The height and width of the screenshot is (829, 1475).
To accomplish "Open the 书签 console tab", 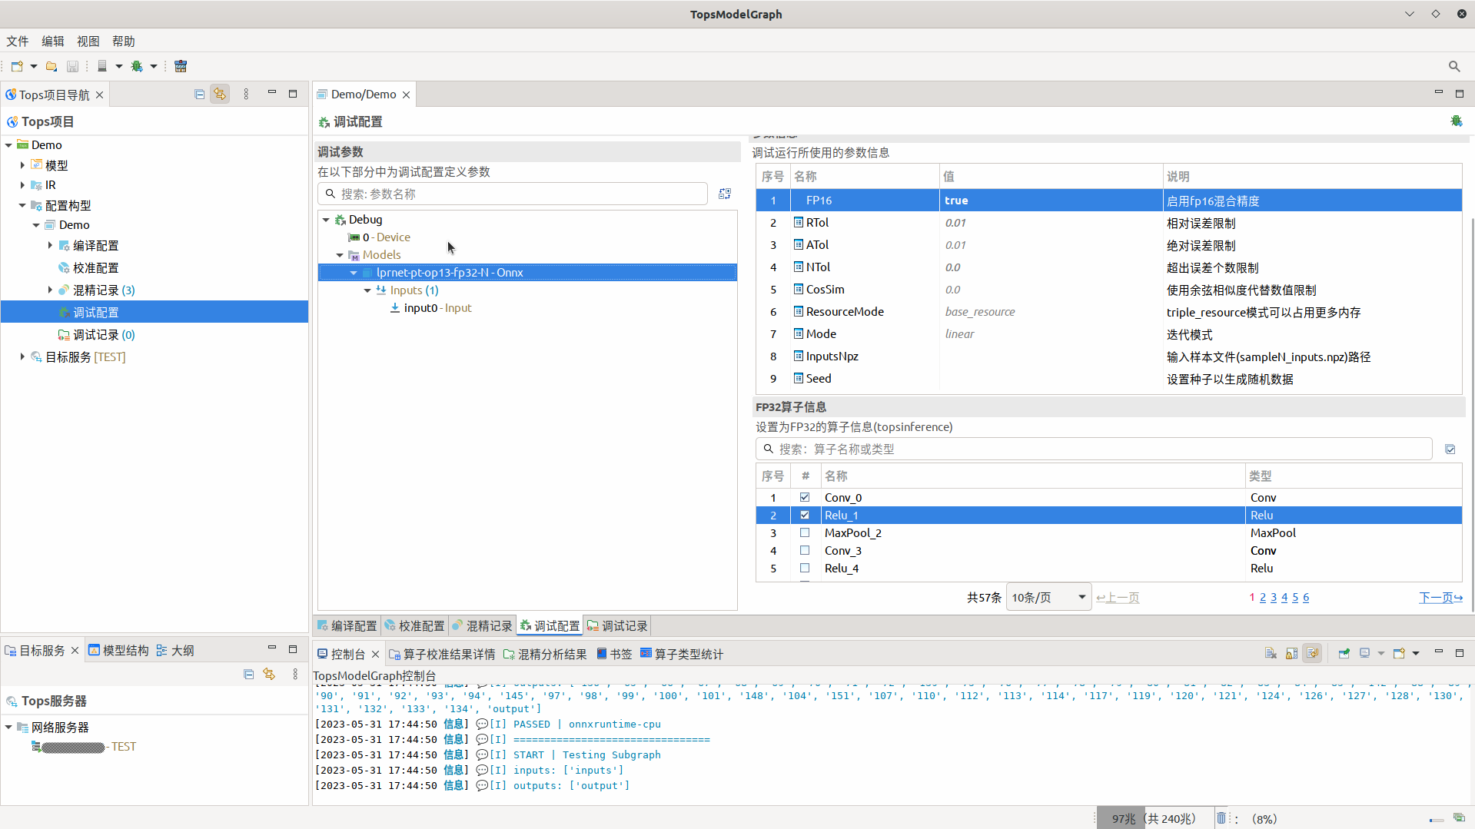I will click(x=615, y=654).
